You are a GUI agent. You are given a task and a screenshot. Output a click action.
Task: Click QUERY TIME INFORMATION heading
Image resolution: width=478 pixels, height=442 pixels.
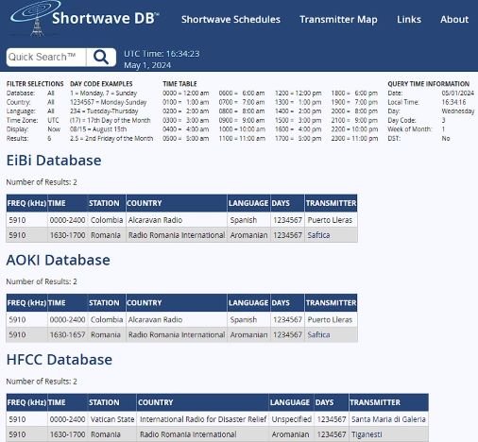(429, 84)
